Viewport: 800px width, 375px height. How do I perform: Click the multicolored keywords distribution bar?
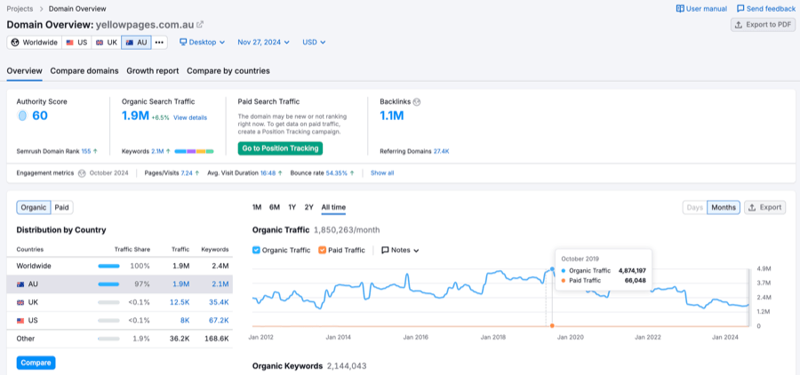(x=194, y=152)
